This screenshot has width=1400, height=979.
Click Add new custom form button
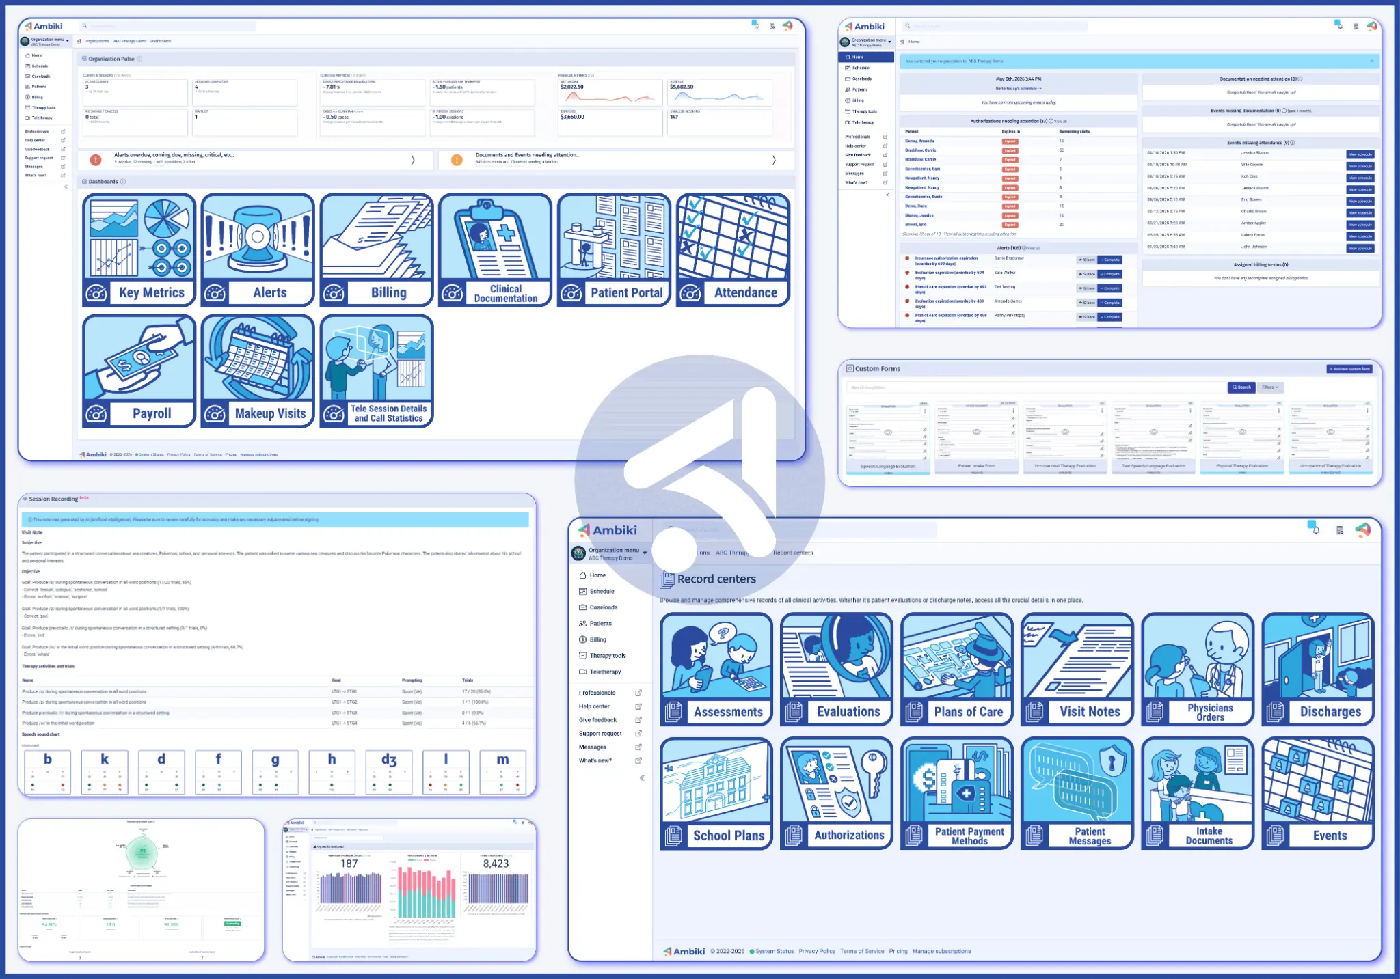pyautogui.click(x=1350, y=369)
